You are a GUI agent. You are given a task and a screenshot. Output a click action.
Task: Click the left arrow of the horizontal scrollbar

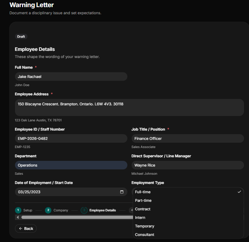[x=17, y=217]
